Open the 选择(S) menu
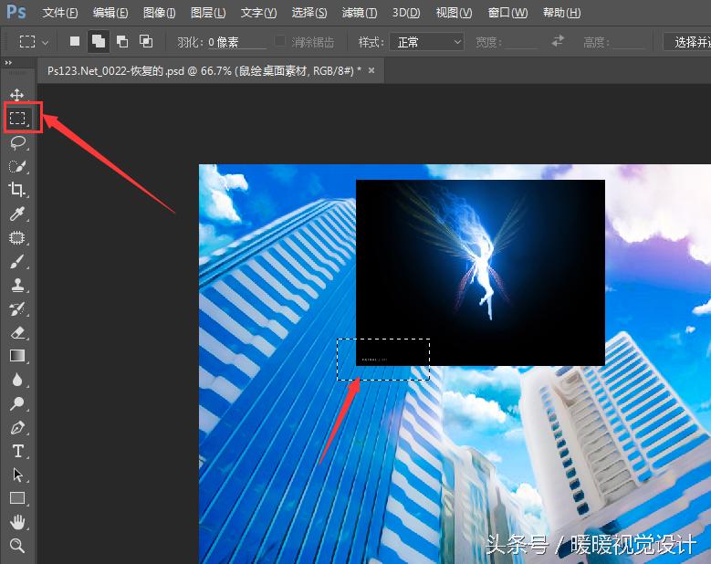The width and height of the screenshot is (711, 564). (308, 13)
